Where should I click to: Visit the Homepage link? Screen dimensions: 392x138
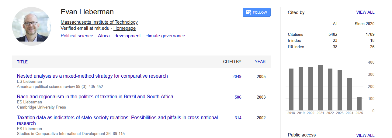[x=124, y=28]
